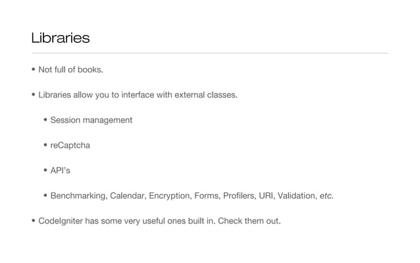Click the reCaptcha sub-bullet text
Screen dimensions: 420x263
click(70, 145)
